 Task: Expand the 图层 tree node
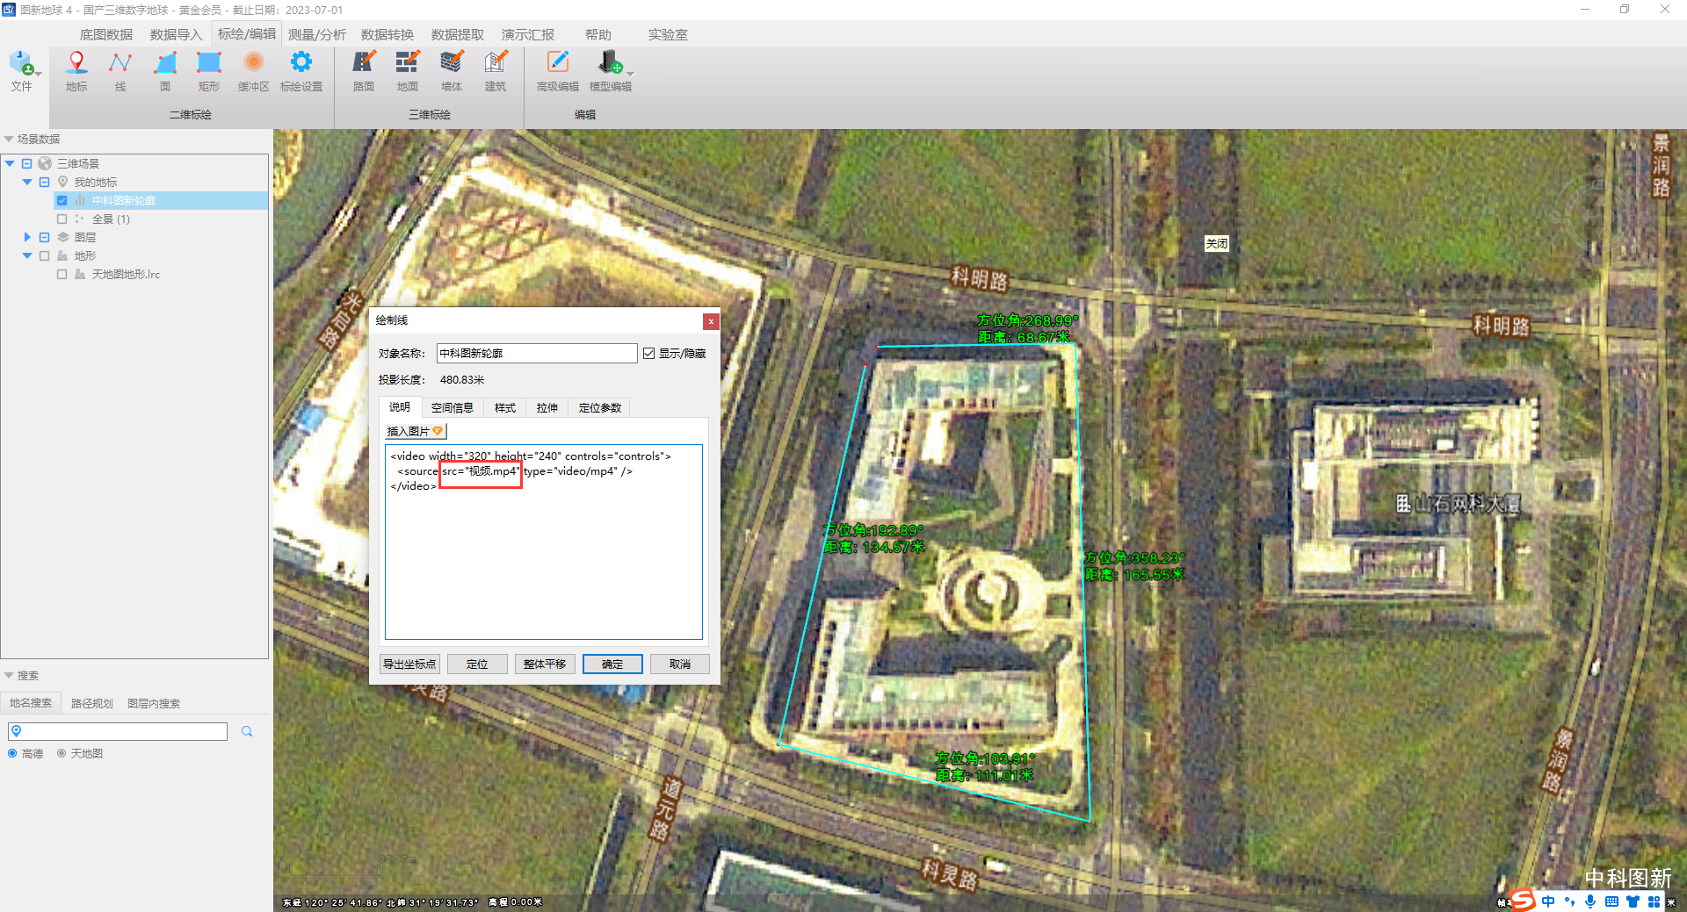(x=27, y=237)
